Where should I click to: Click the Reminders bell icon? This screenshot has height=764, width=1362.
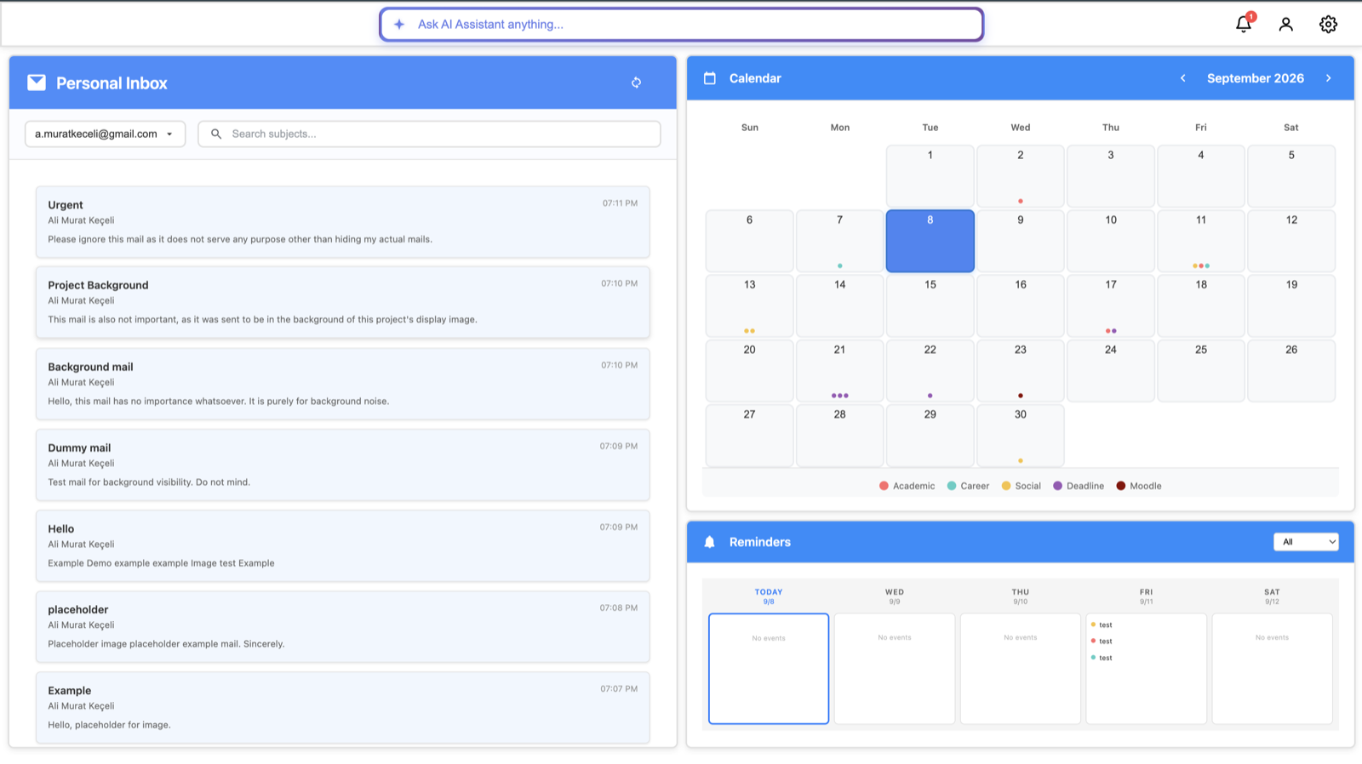(x=710, y=542)
